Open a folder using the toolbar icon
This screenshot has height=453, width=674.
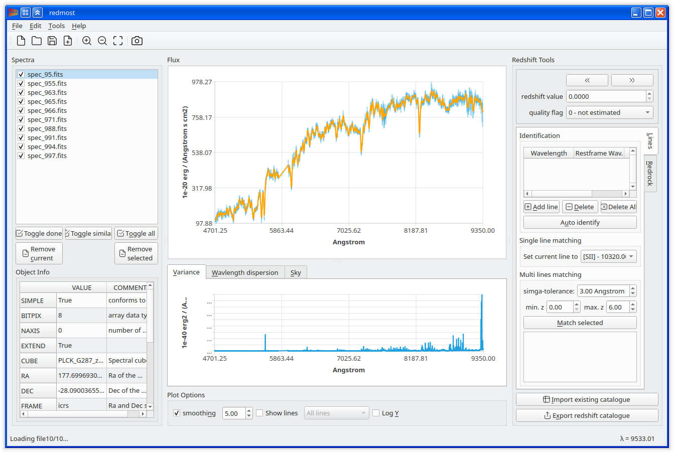pos(37,41)
